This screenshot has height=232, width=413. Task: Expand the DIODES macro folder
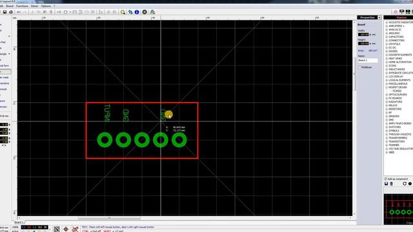387,52
